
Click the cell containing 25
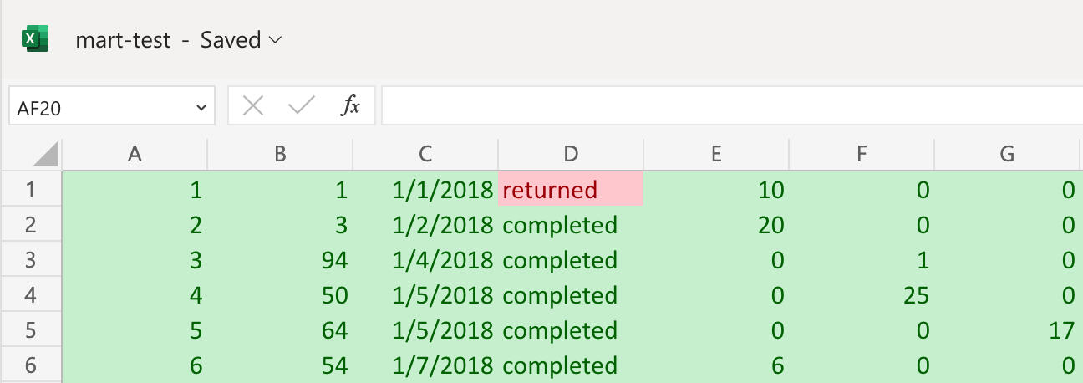pyautogui.click(x=862, y=295)
